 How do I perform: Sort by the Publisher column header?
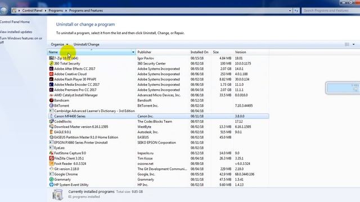coord(162,52)
